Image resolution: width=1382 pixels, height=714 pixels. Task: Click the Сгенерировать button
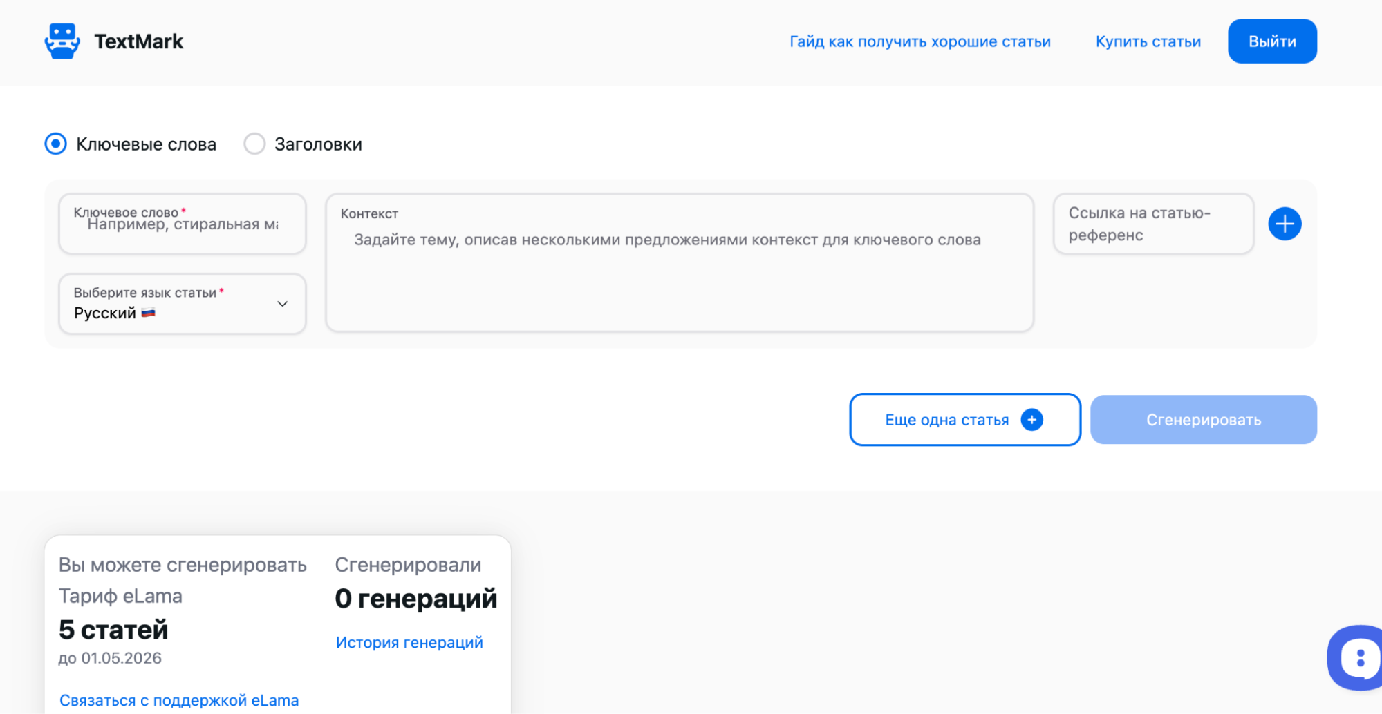pos(1203,419)
